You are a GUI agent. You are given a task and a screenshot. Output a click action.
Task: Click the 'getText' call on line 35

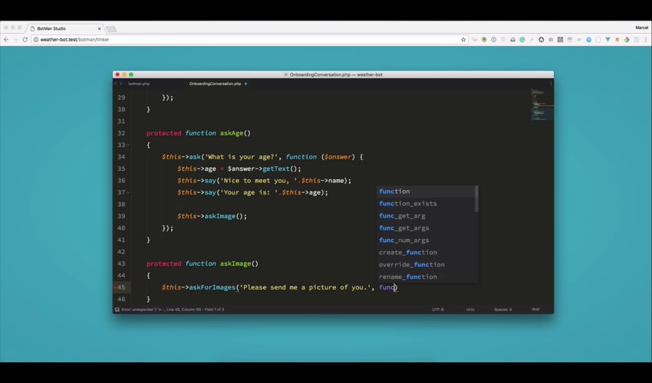point(275,169)
